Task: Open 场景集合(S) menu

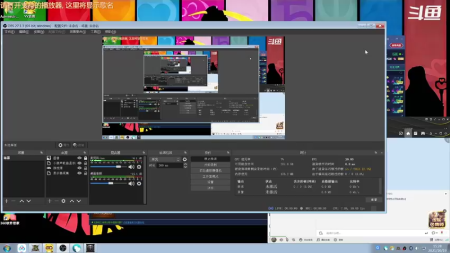Action: (78, 32)
